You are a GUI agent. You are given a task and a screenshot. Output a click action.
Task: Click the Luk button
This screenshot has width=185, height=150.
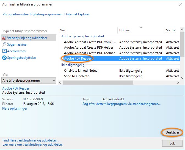172,143
